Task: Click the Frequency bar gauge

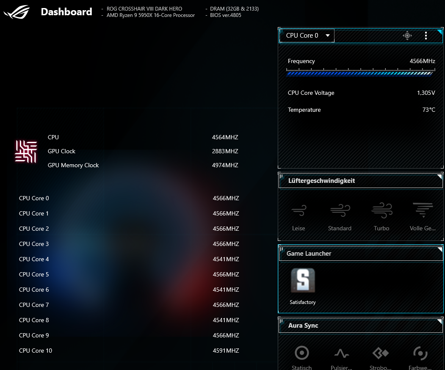Action: click(360, 72)
